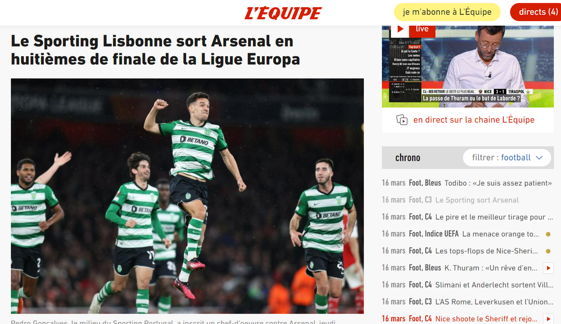The width and height of the screenshot is (561, 324).
Task: Click the Sporting players celebration photo
Action: (187, 196)
